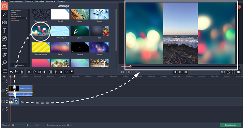The image size is (244, 128).
Task: Toggle top eye on overlay video track
Action: point(7,89)
